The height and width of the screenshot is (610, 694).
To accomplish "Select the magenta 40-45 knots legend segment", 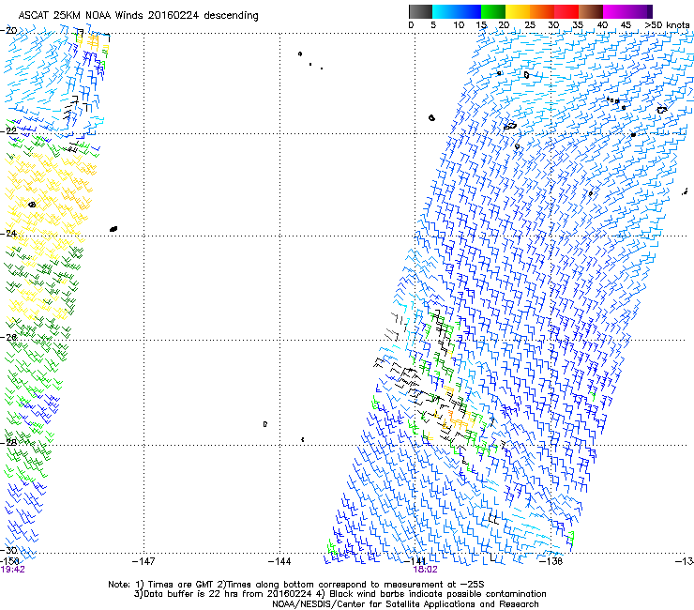I will [x=615, y=11].
